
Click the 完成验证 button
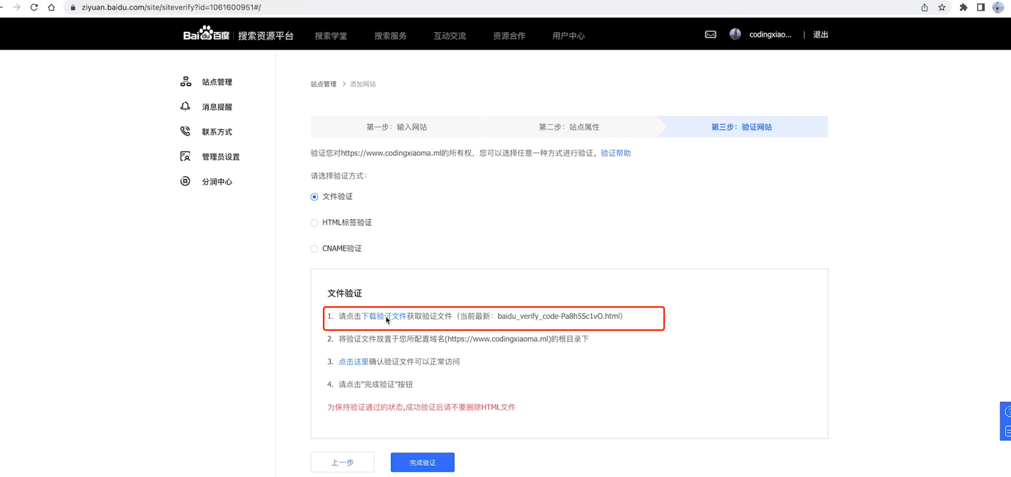pyautogui.click(x=422, y=462)
